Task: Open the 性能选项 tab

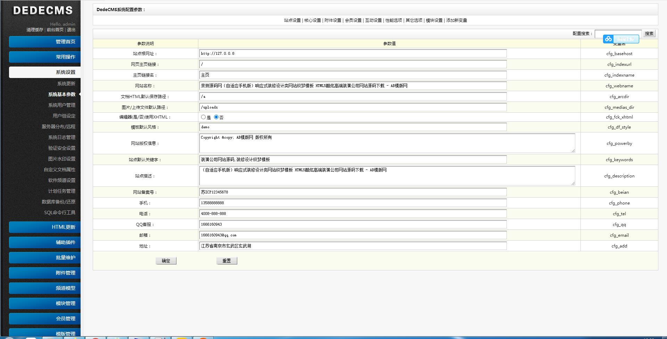Action: [394, 20]
